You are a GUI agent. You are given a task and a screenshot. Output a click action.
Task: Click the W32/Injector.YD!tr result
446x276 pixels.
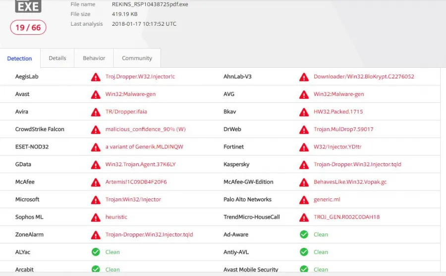pos(337,147)
